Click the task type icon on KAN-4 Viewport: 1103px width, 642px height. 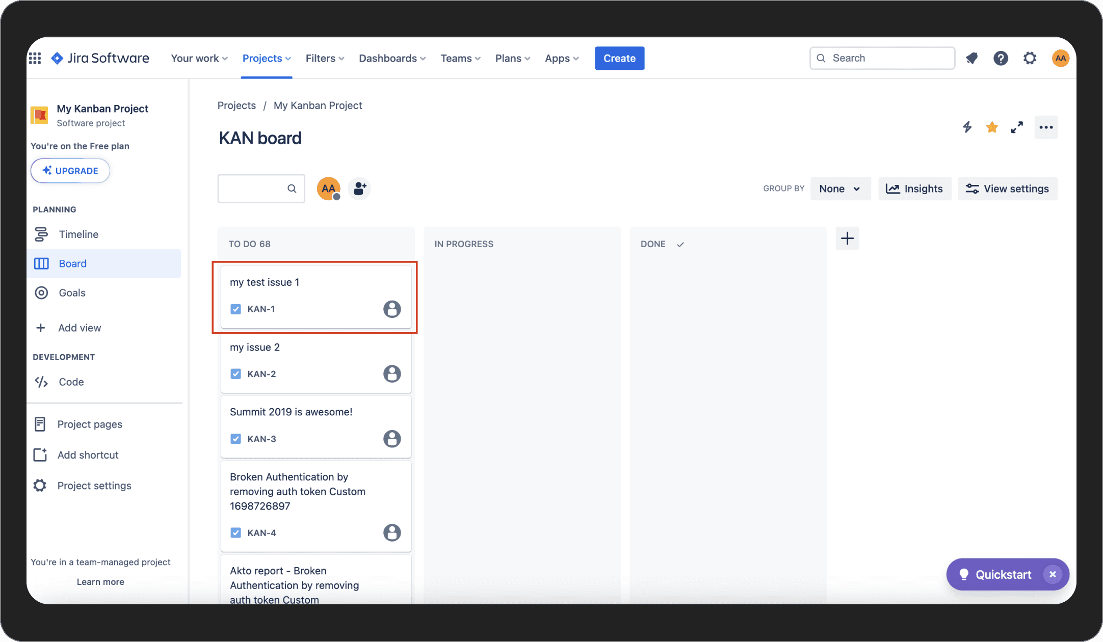point(235,532)
